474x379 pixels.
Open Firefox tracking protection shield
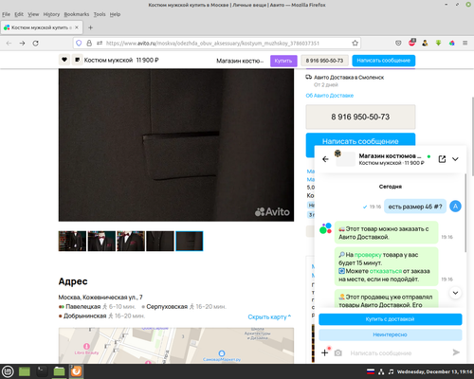point(79,43)
